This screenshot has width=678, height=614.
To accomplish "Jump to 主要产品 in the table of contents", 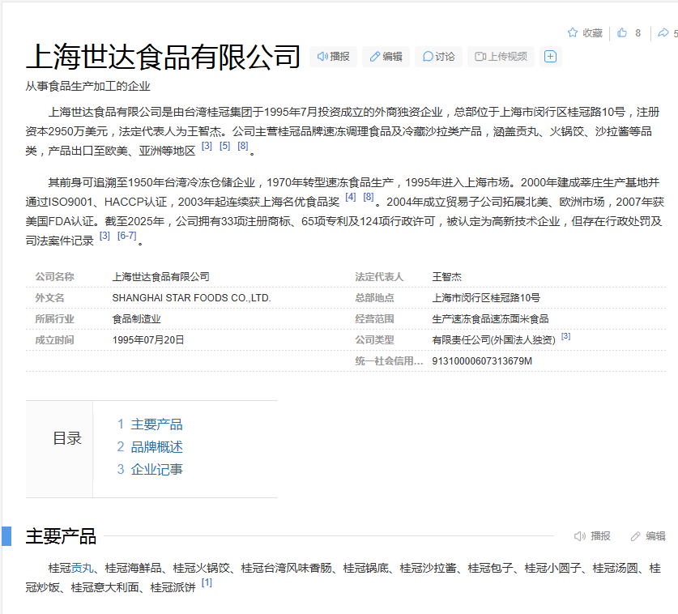I will tap(156, 424).
